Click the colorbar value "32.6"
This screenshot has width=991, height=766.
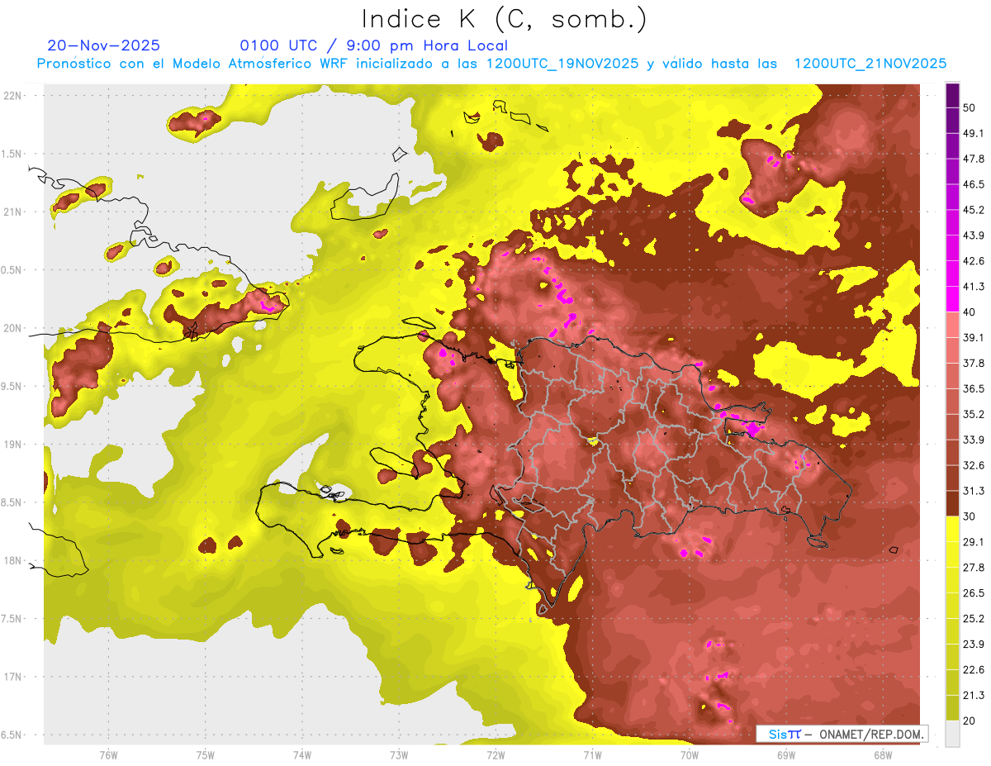click(974, 465)
